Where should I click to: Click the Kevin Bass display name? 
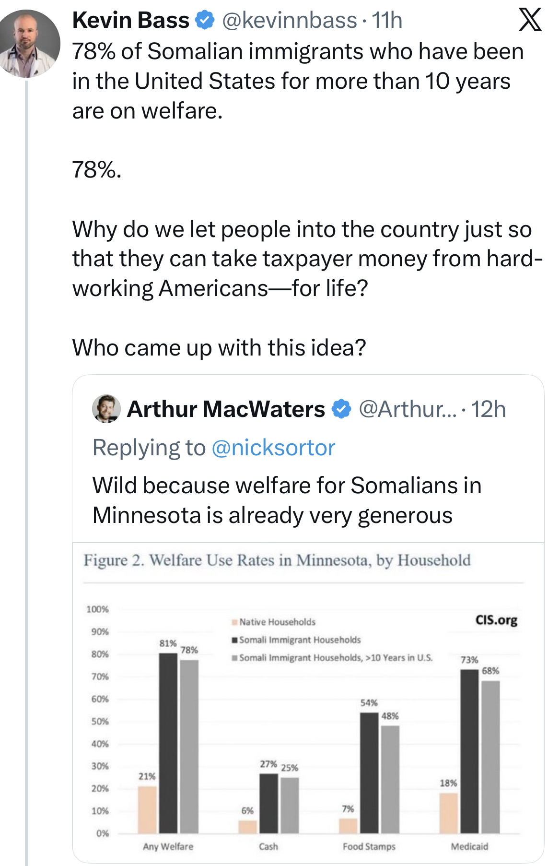[x=131, y=21]
